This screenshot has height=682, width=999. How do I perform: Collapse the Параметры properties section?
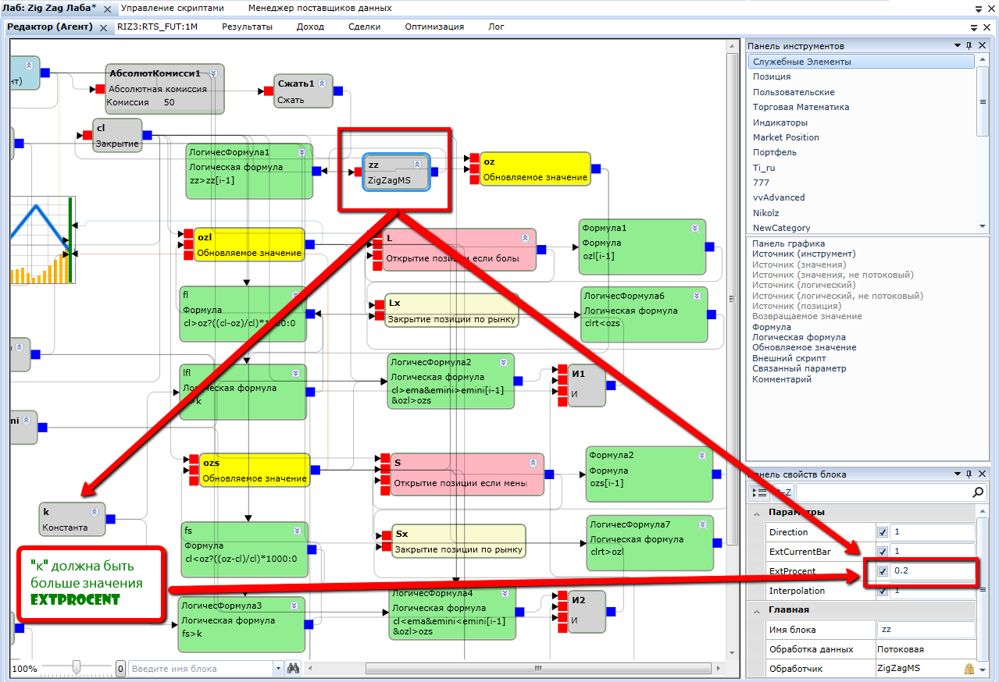pyautogui.click(x=756, y=513)
